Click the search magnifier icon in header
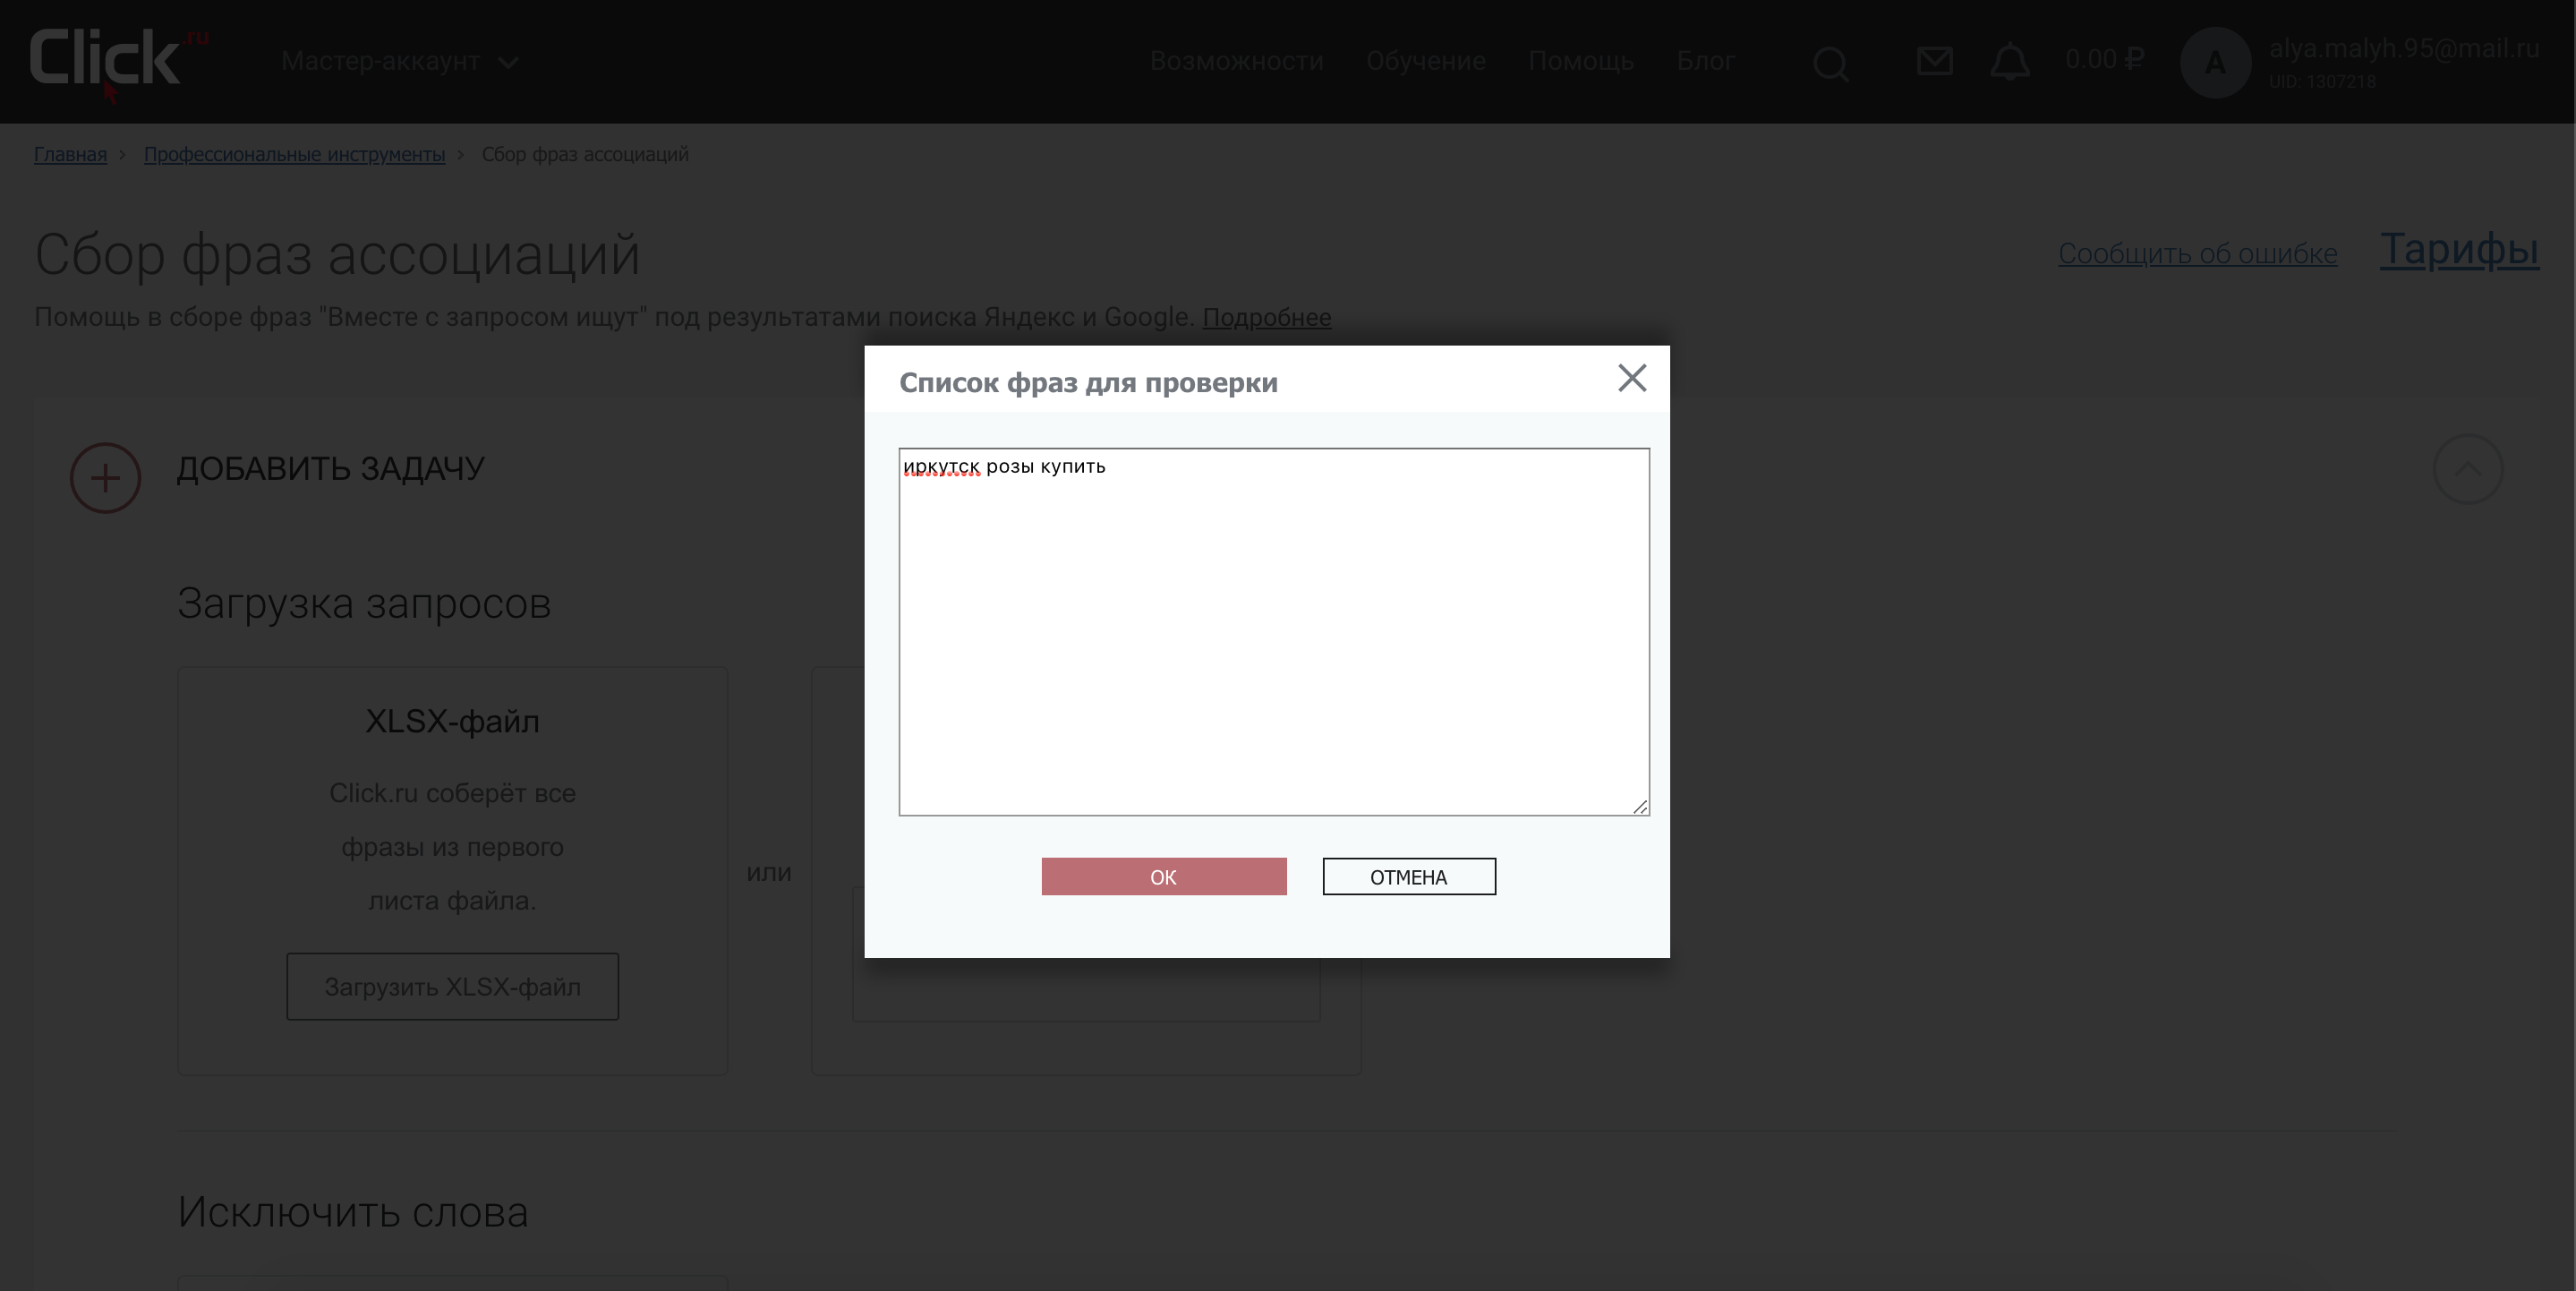This screenshot has height=1291, width=2576. (1831, 64)
